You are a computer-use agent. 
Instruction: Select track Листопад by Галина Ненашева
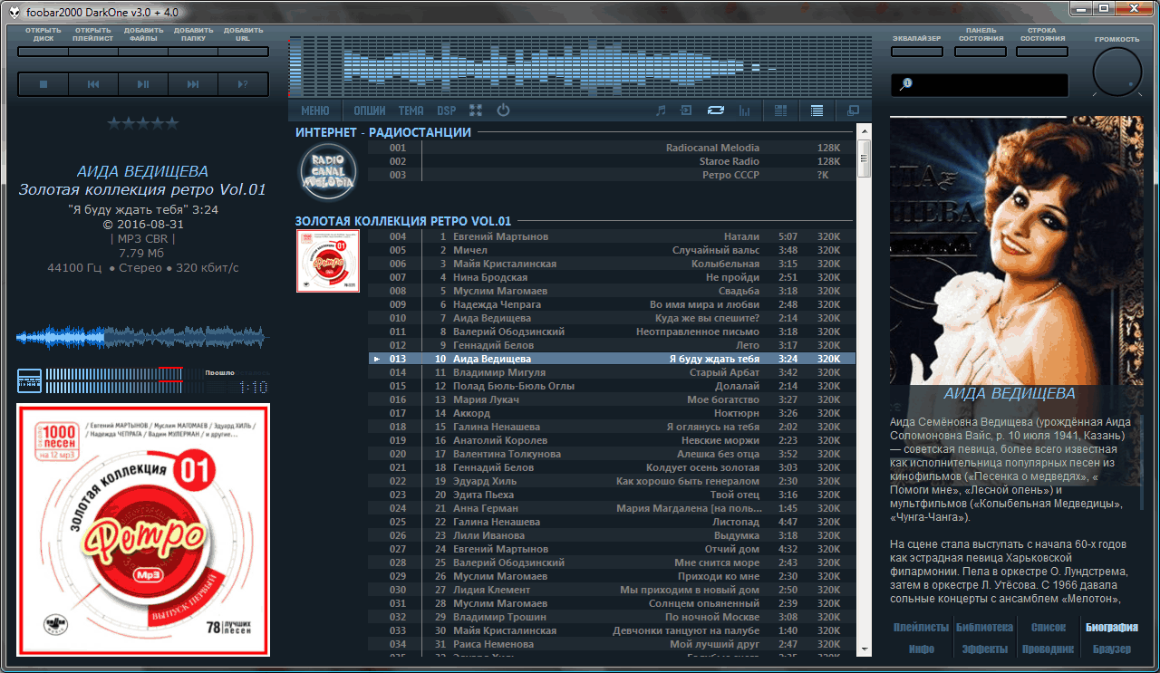click(612, 522)
